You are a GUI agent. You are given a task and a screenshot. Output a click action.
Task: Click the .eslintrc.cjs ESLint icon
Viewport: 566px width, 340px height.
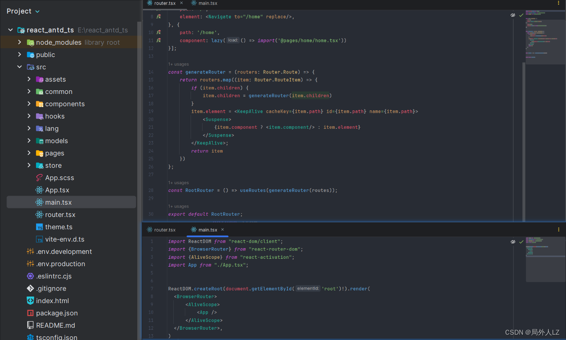(x=30, y=276)
